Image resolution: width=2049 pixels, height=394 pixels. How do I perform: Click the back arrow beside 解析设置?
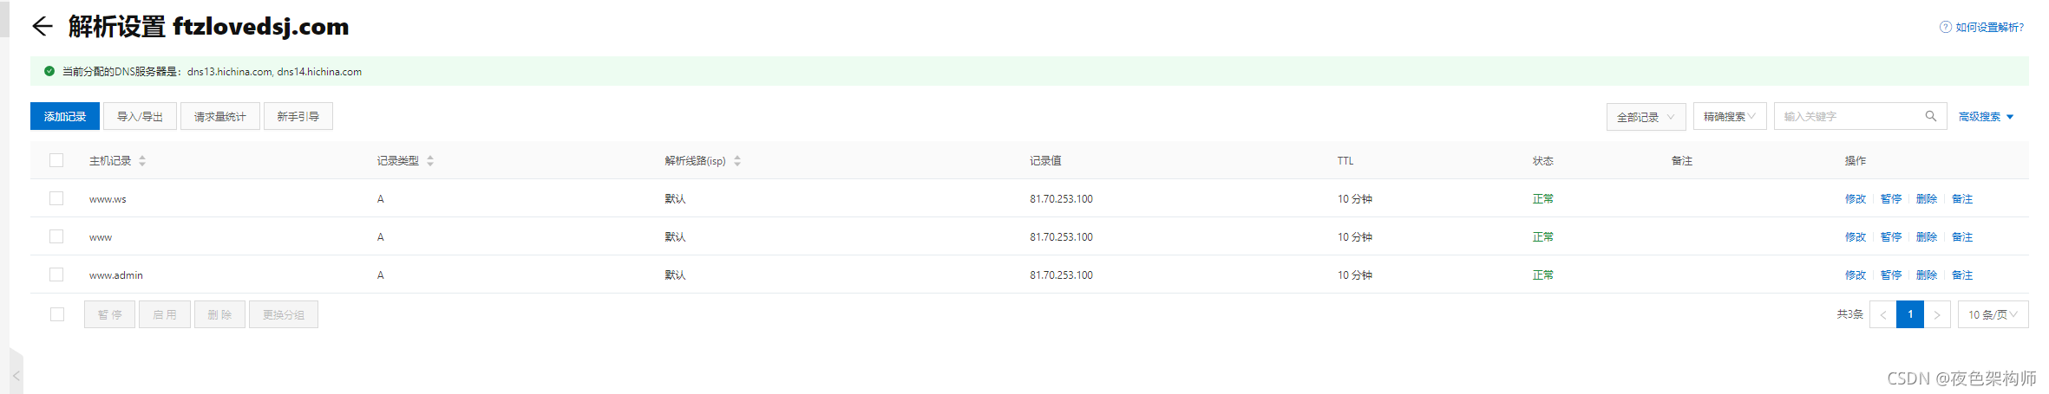(43, 27)
